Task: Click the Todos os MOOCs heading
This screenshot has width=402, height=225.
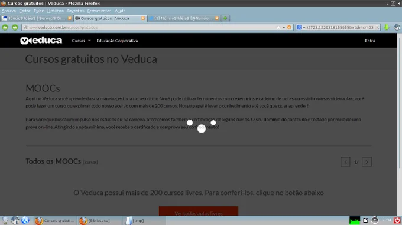Action: 53,161
